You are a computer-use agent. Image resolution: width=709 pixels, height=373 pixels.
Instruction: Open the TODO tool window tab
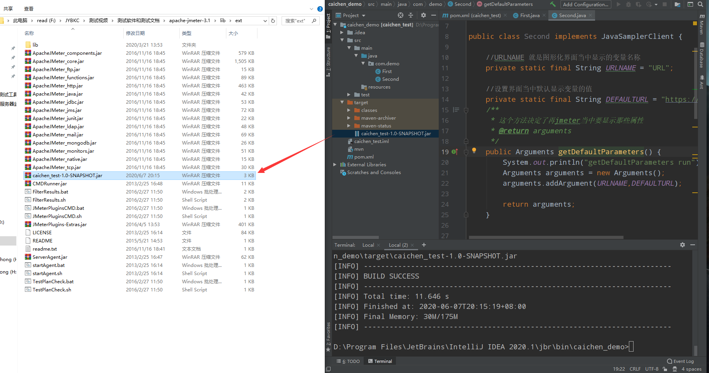pos(348,361)
